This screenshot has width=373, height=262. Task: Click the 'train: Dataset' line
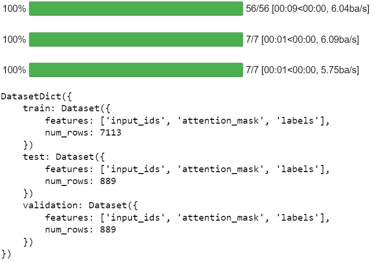[67, 108]
